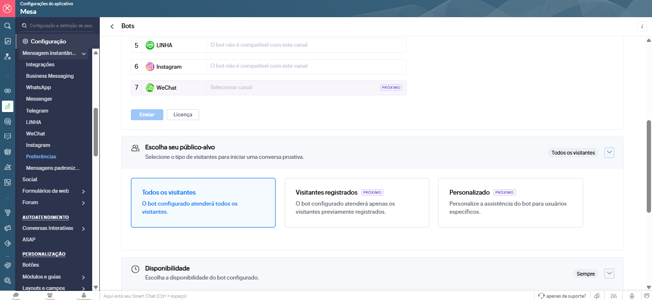Collapse the Mensagem instantânea sidebar group
Image resolution: width=652 pixels, height=300 pixels.
pyautogui.click(x=84, y=54)
